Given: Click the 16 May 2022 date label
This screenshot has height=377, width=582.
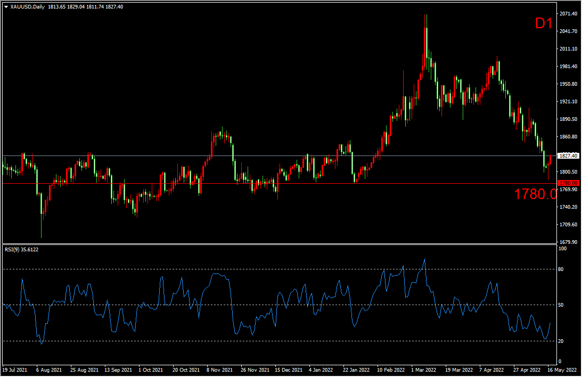Looking at the screenshot, I should coord(563,369).
